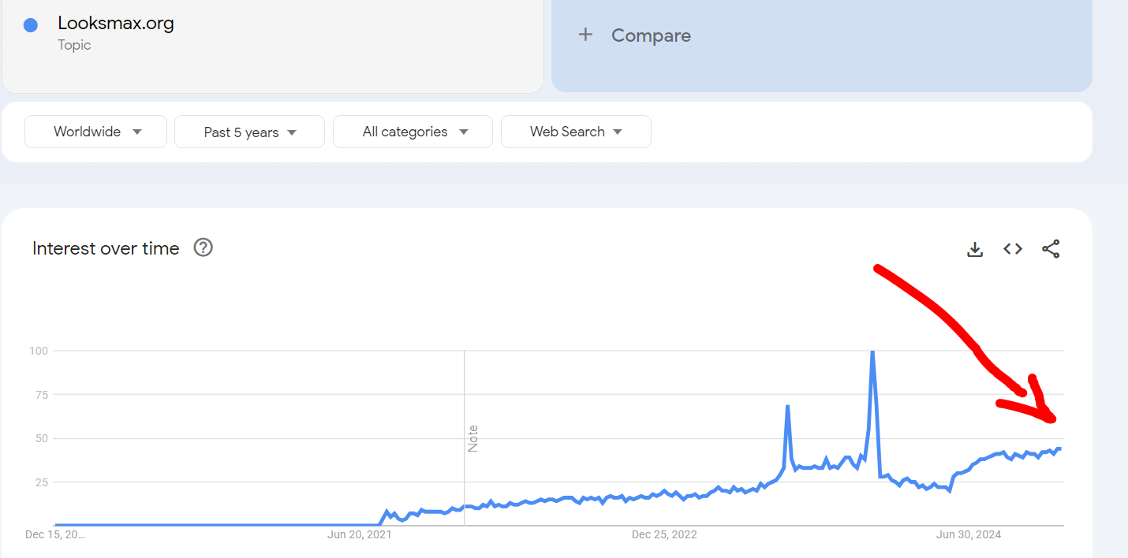Select the Jun 20, 2021 axis label
Viewport: 1128px width, 558px height.
click(360, 534)
